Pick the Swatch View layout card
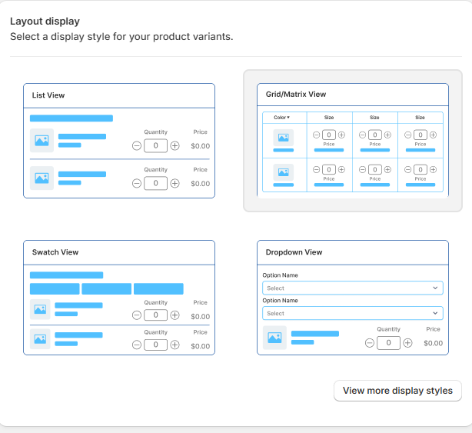This screenshot has width=472, height=433. click(119, 298)
